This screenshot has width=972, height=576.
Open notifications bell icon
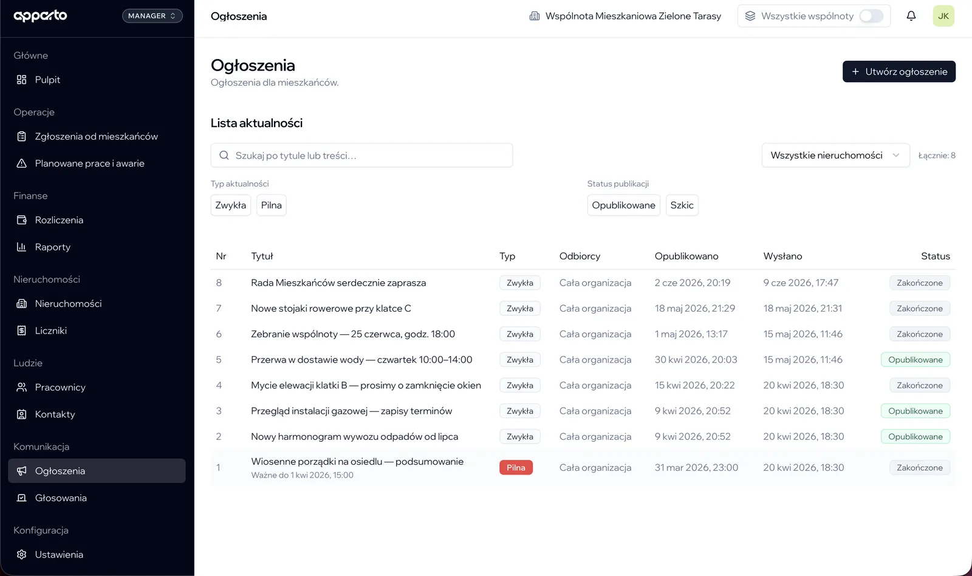click(x=911, y=16)
